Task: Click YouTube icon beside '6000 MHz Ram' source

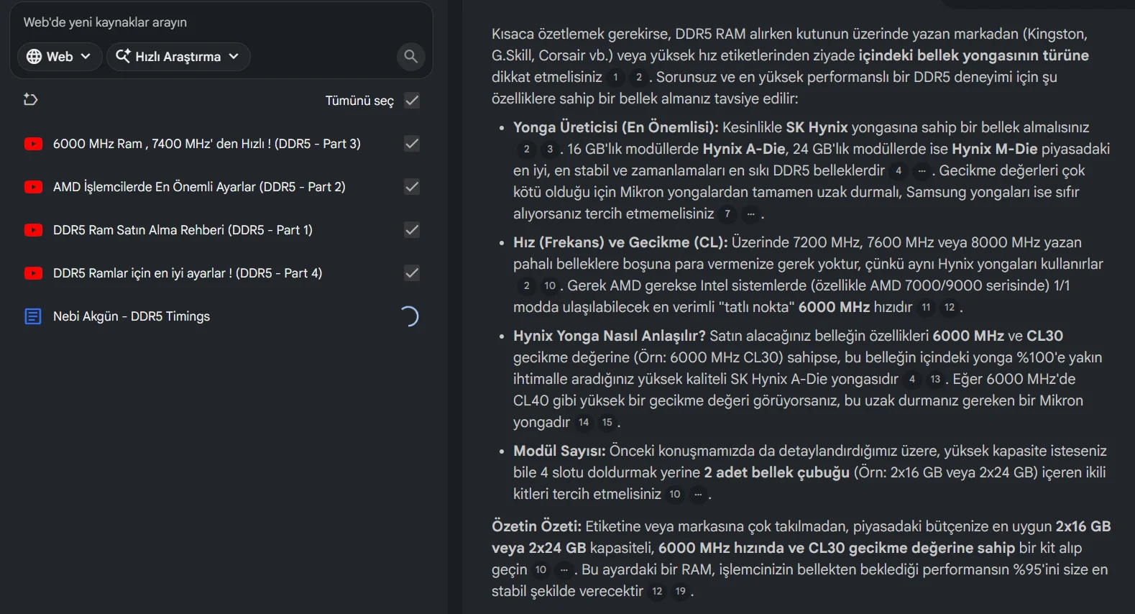Action: (x=33, y=144)
